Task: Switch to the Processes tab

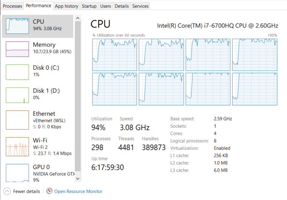Action: (12, 6)
